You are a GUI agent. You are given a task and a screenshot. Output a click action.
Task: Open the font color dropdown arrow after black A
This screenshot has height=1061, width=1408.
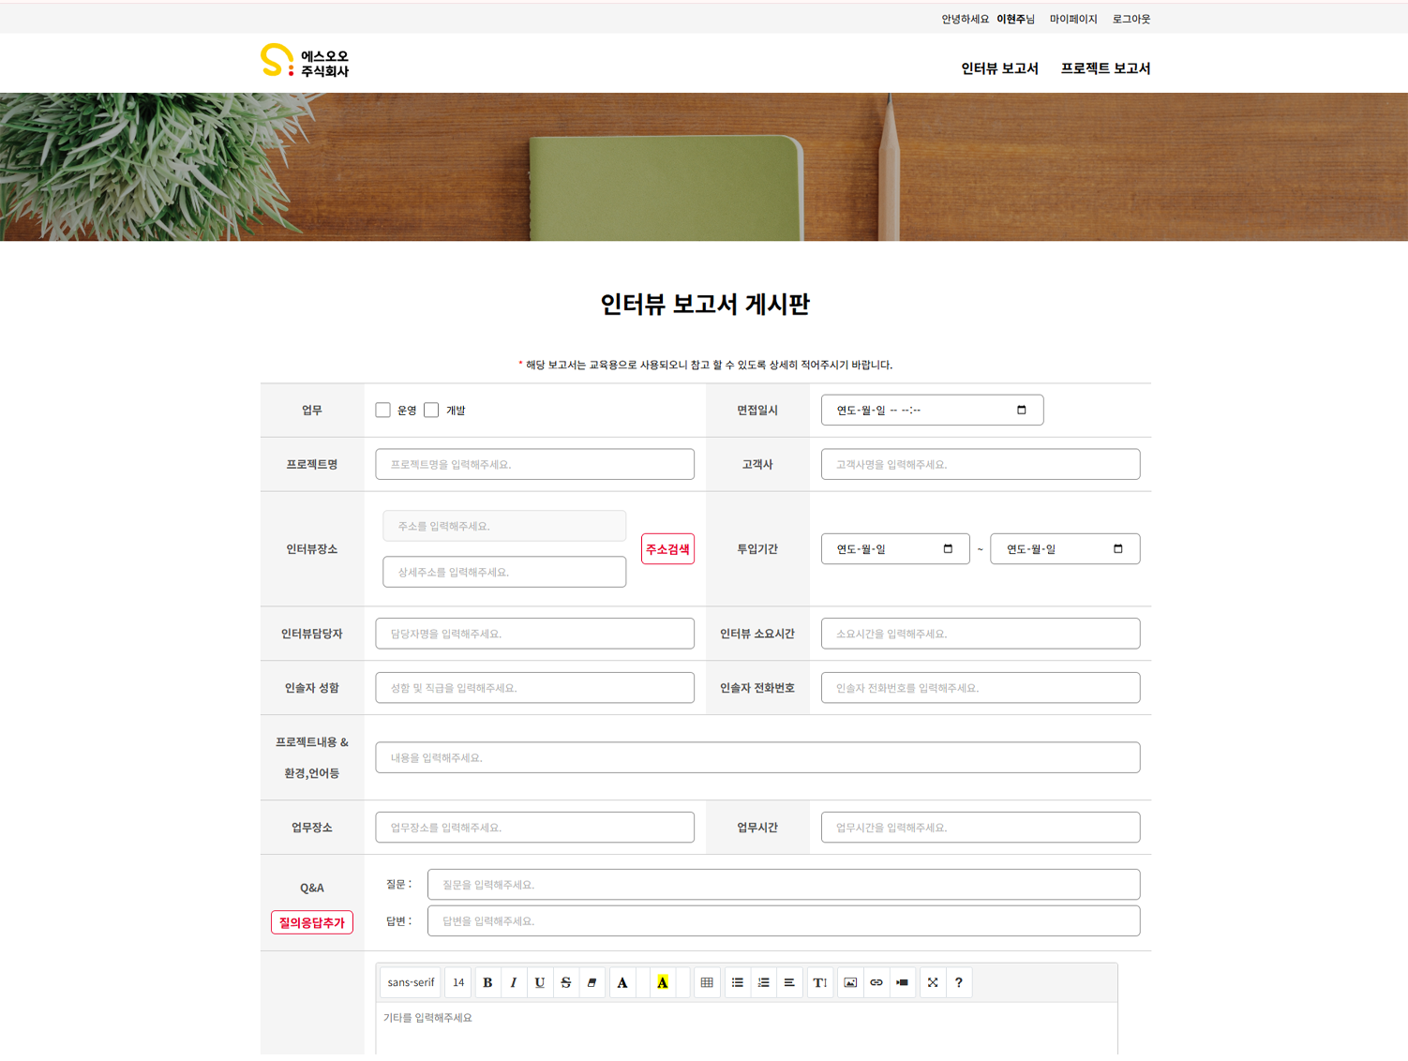coord(642,982)
